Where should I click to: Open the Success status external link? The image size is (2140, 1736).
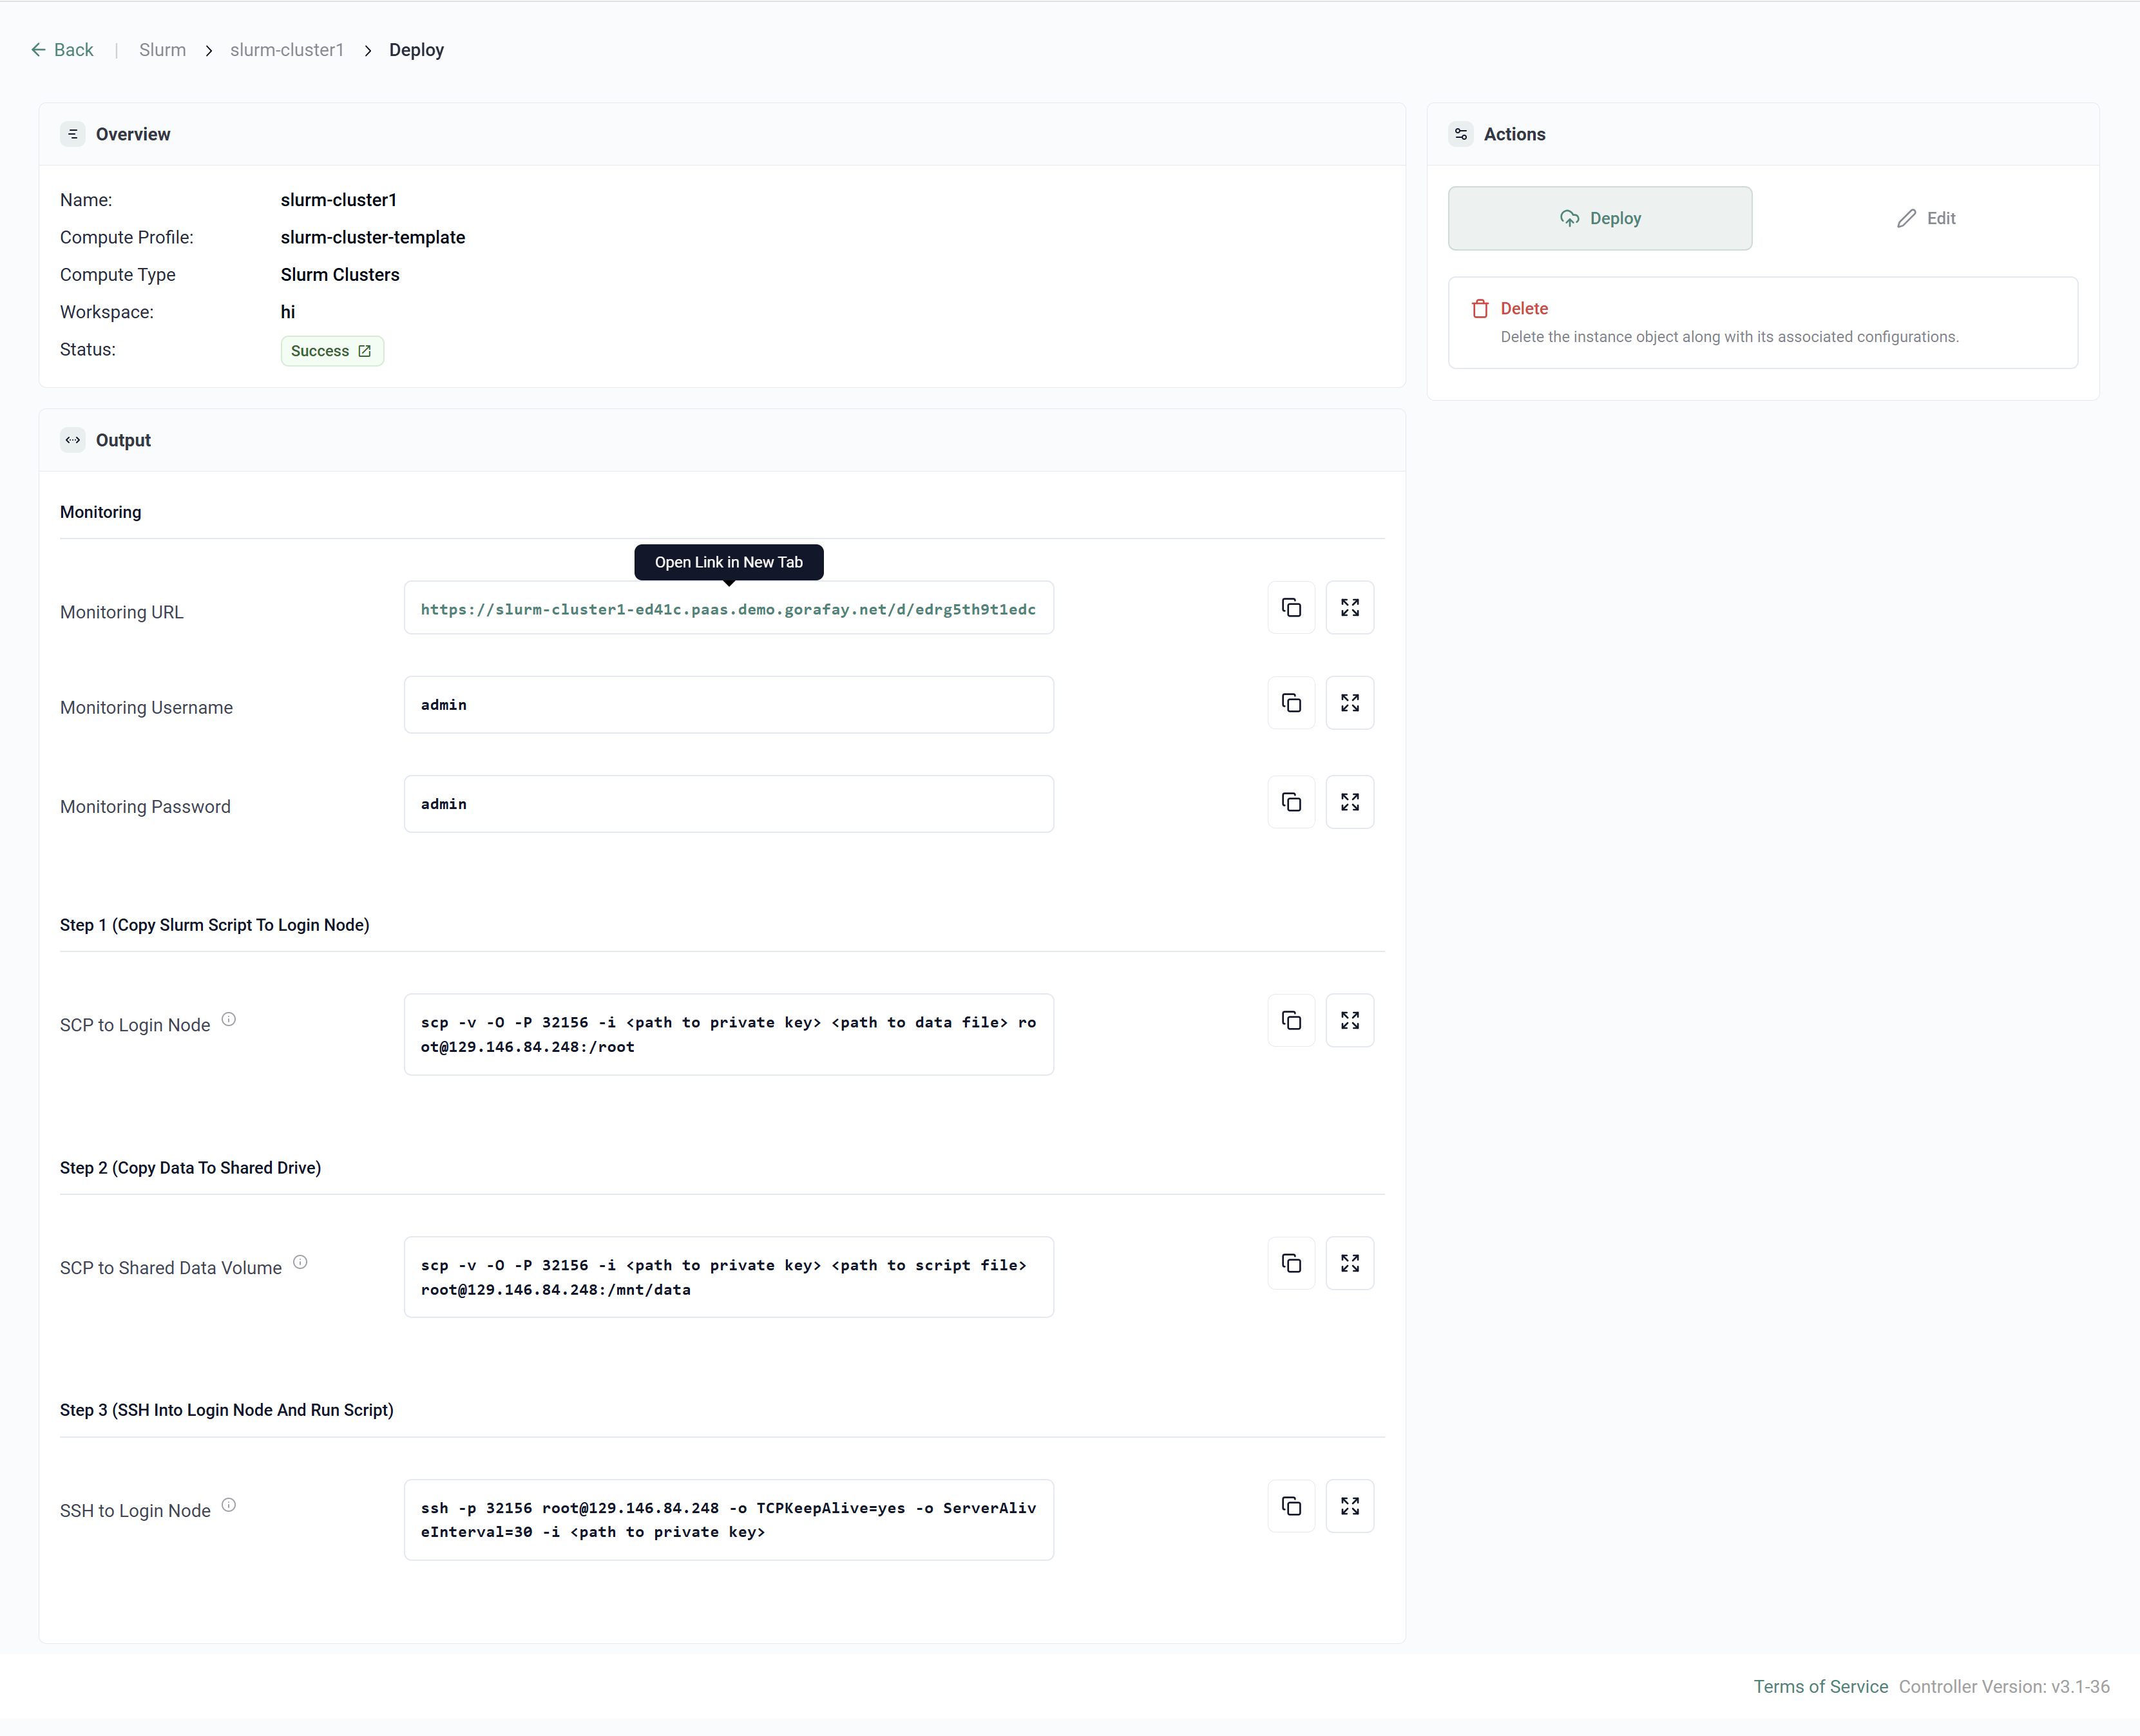point(365,351)
